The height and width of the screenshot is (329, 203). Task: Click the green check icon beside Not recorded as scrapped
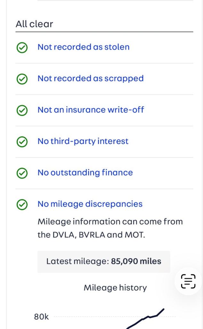22,79
